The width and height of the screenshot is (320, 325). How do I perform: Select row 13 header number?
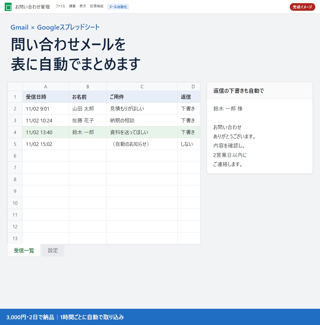tap(15, 239)
